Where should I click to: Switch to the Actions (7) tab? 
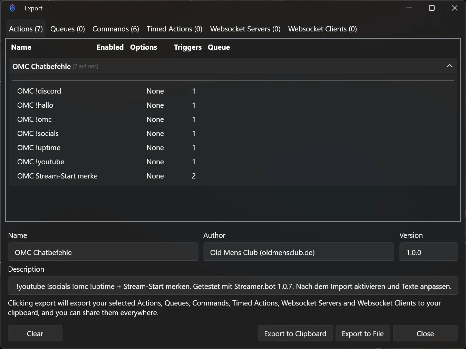point(26,29)
